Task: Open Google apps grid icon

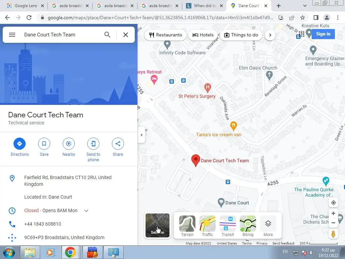Action: coord(302,34)
